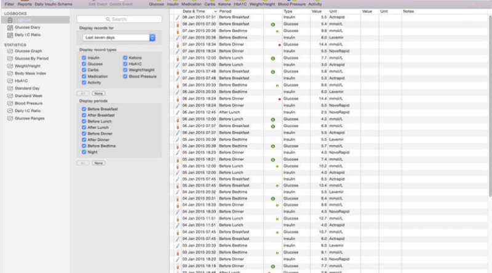Image resolution: width=492 pixels, height=273 pixels.
Task: Open the Glucose Graph statistics view
Action: tap(28, 51)
